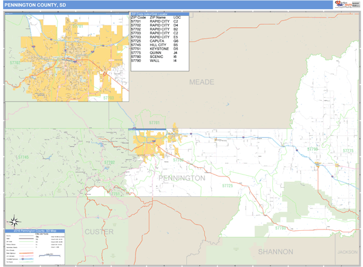
Task: Click the JACKSON county label
Action: pos(347,252)
